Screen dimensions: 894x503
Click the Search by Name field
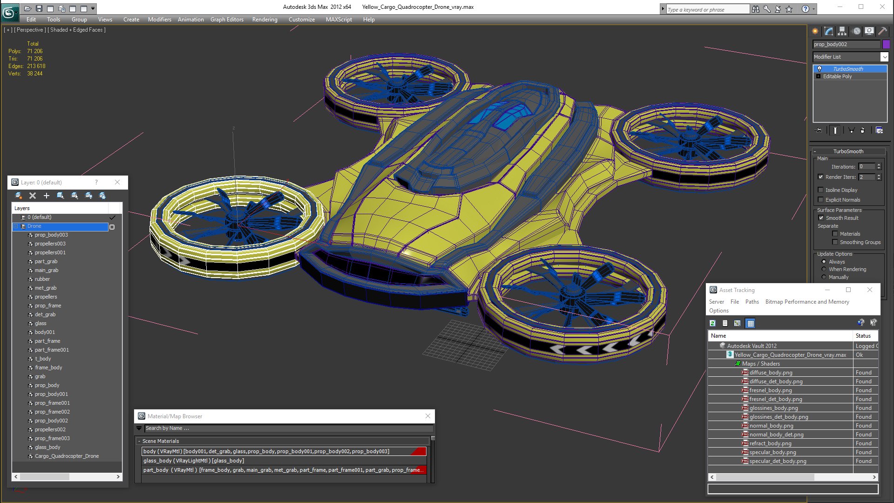click(289, 428)
